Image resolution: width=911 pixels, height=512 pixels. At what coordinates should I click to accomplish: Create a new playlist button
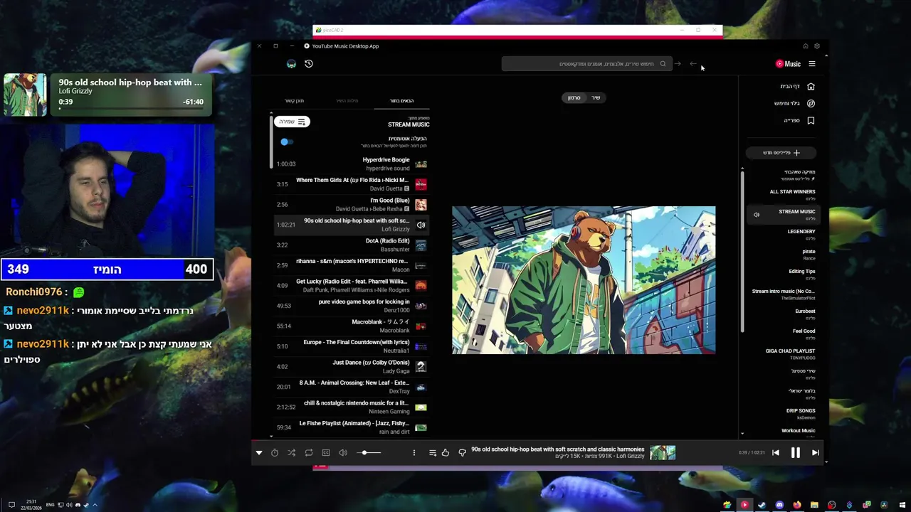(x=781, y=152)
